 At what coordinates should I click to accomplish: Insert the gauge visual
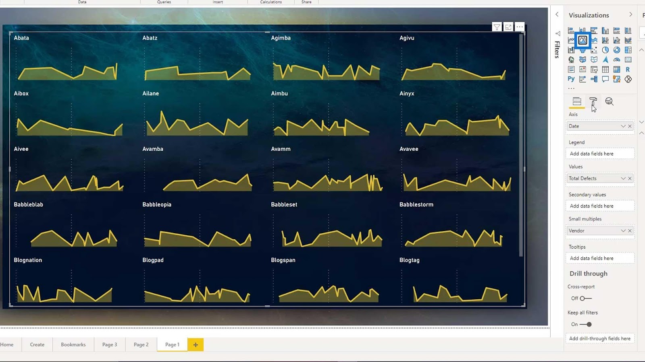click(616, 60)
